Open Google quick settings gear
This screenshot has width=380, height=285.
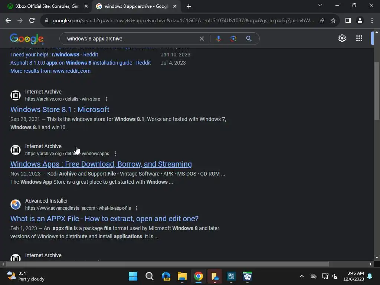[342, 38]
